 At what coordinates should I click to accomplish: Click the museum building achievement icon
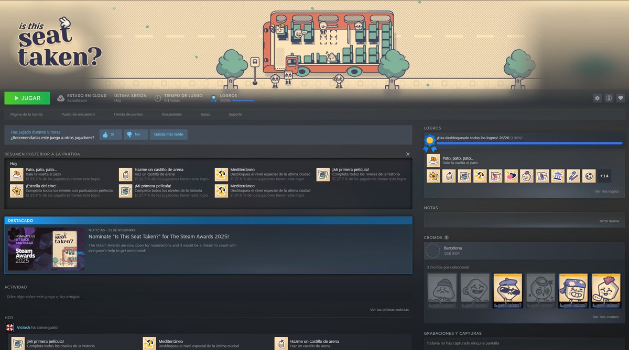558,176
